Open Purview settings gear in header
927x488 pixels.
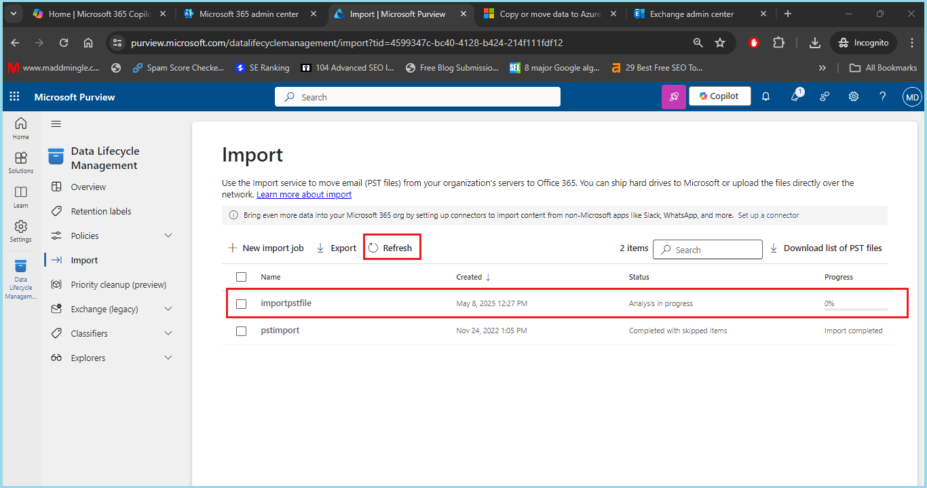[854, 97]
